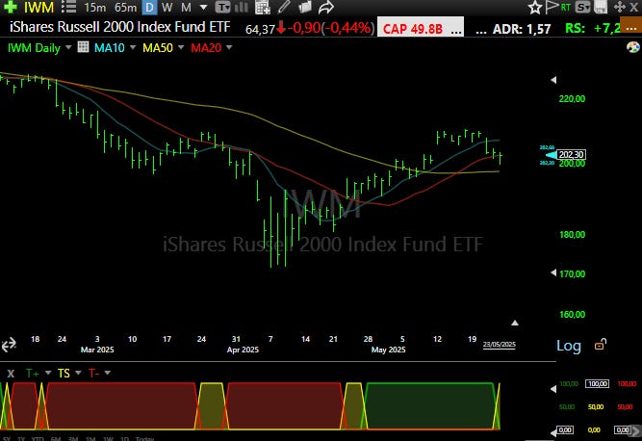Expand the timeframe dropdown arrow after M

[203, 8]
